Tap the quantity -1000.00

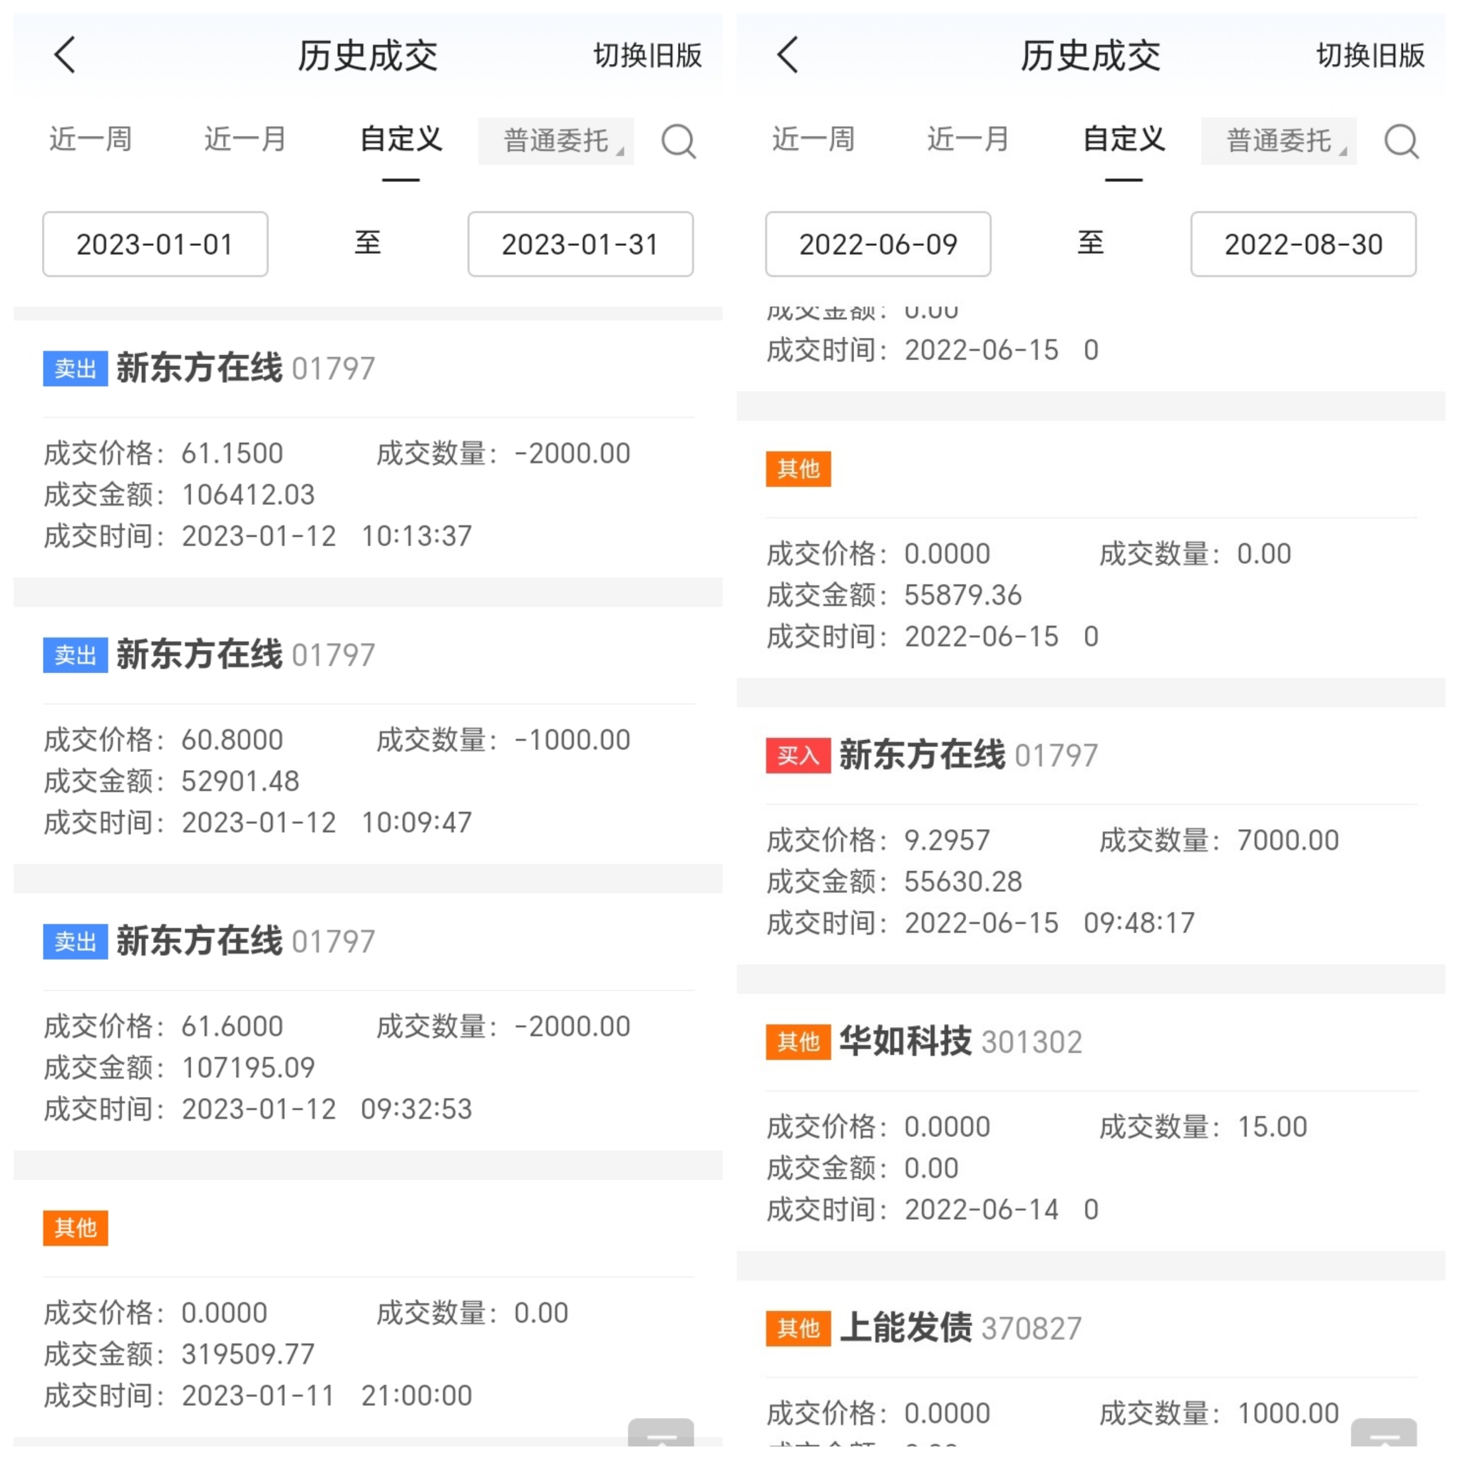tap(572, 740)
